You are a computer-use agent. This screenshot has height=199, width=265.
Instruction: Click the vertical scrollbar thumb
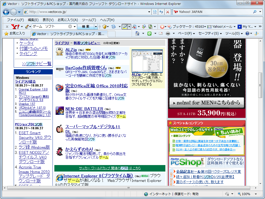tap(260, 85)
